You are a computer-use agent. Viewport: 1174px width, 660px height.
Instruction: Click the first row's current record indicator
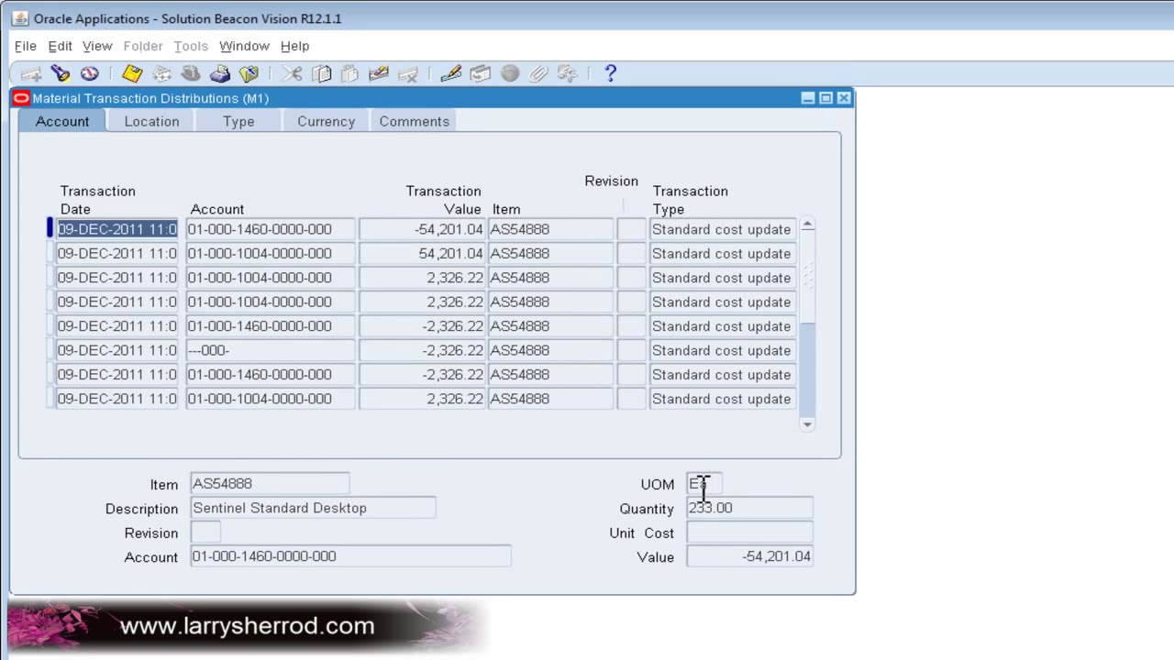click(x=50, y=229)
